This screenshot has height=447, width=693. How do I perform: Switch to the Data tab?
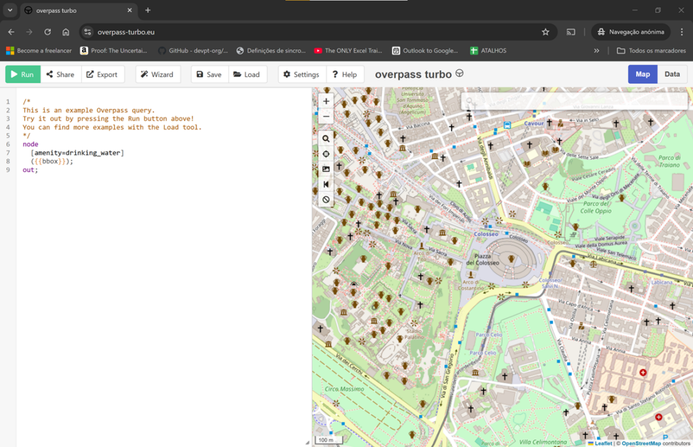(672, 74)
